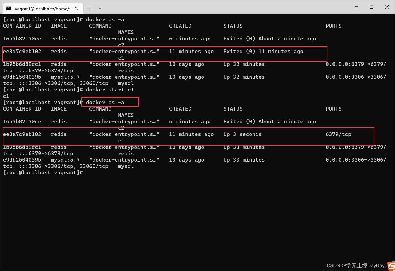Click container ID ee3a7c9eb102 in first listing
The width and height of the screenshot is (395, 271).
click(x=22, y=52)
